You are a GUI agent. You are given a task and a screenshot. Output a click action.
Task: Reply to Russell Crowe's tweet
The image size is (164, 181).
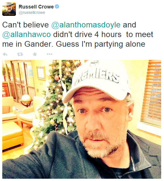[5, 54]
